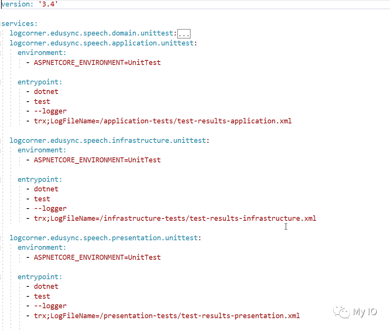Click the test-results-presentation.xml log file line
This screenshot has height=330, width=390.
[x=167, y=316]
